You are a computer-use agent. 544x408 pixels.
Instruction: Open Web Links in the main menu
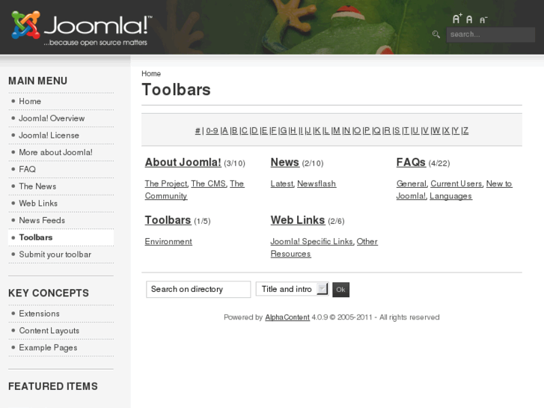click(x=38, y=204)
